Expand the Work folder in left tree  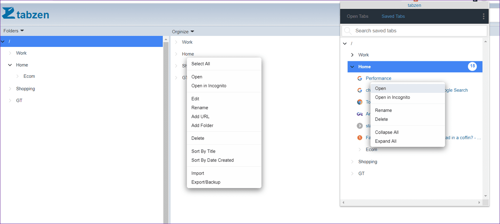[10, 53]
